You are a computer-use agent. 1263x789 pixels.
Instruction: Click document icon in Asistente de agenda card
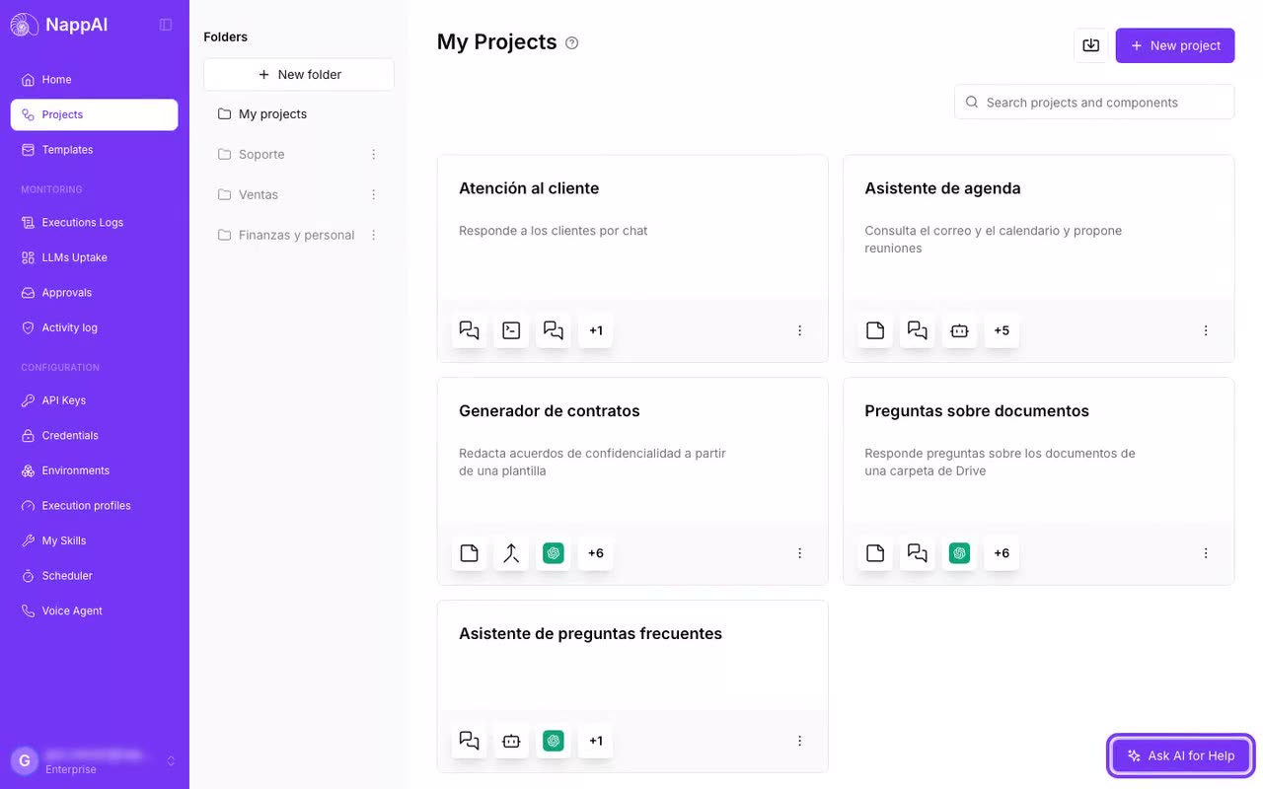pyautogui.click(x=875, y=330)
